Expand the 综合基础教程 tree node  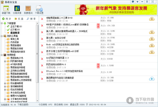(5, 83)
